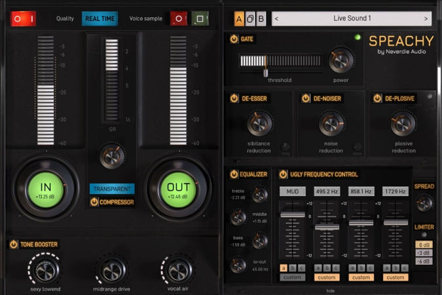Open the Live Sound 1 preset list
Screen dimensions: 442x295
point(351,18)
